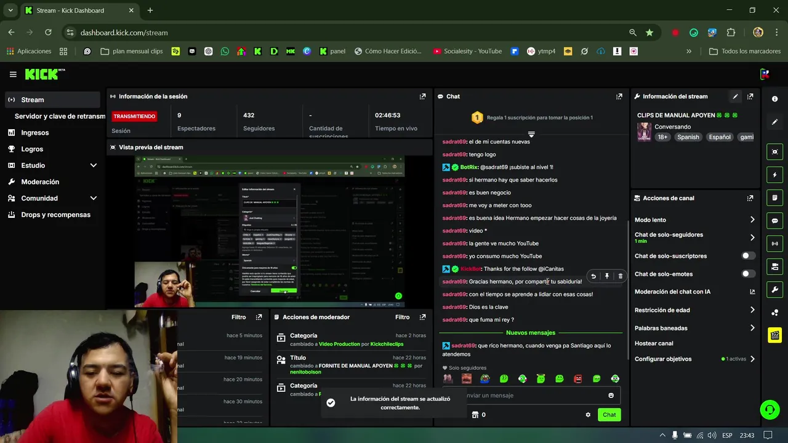The height and width of the screenshot is (443, 788).
Task: Delete the highlighted Gracias hermano chat message
Action: pyautogui.click(x=621, y=276)
